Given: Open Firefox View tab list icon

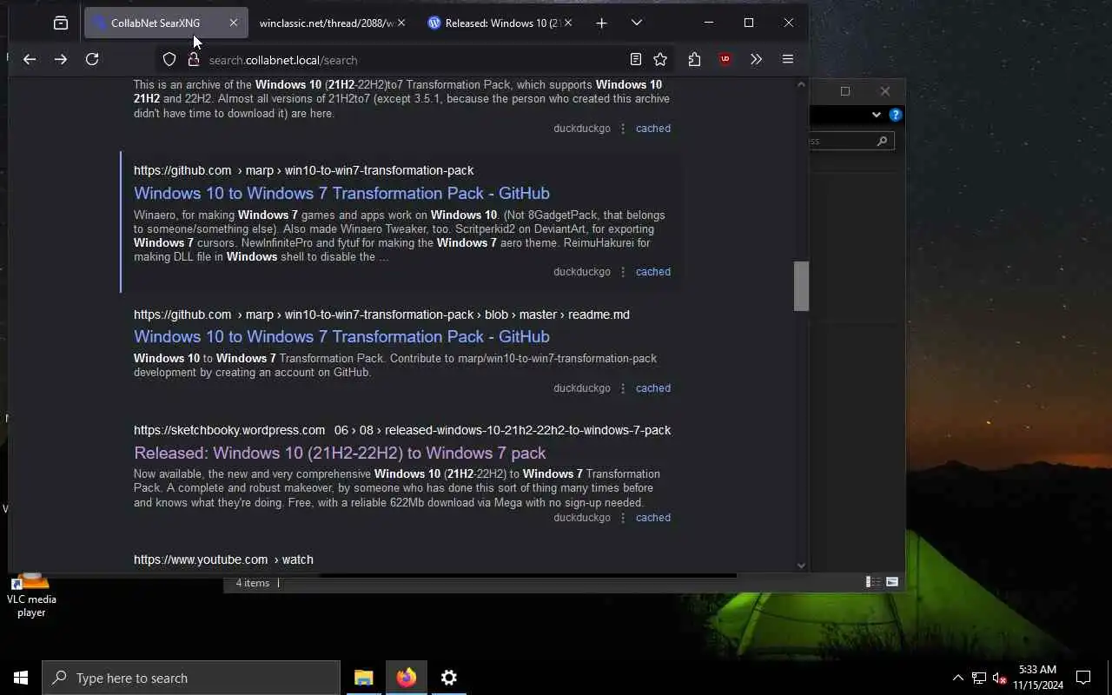Looking at the screenshot, I should pos(61,23).
